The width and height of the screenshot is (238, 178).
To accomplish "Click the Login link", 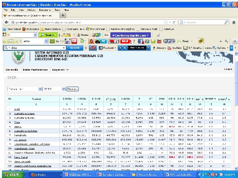I will 228,69.
